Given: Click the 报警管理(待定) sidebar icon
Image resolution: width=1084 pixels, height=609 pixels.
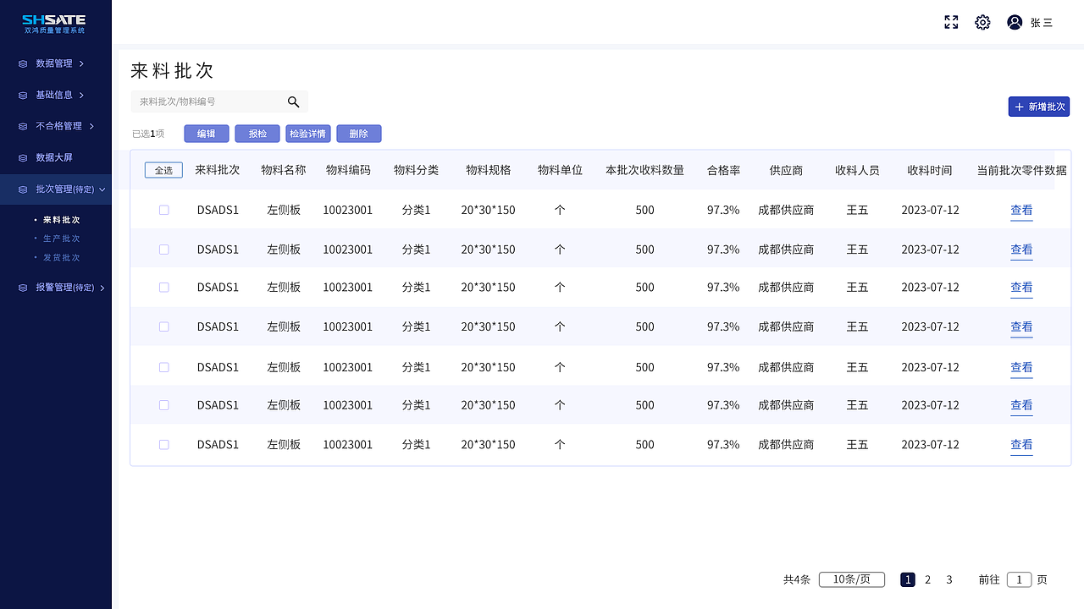Looking at the screenshot, I should coord(20,288).
